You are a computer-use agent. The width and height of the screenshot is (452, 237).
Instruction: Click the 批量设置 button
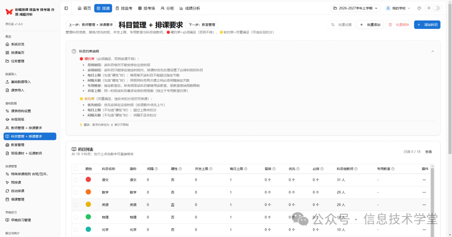(x=342, y=25)
